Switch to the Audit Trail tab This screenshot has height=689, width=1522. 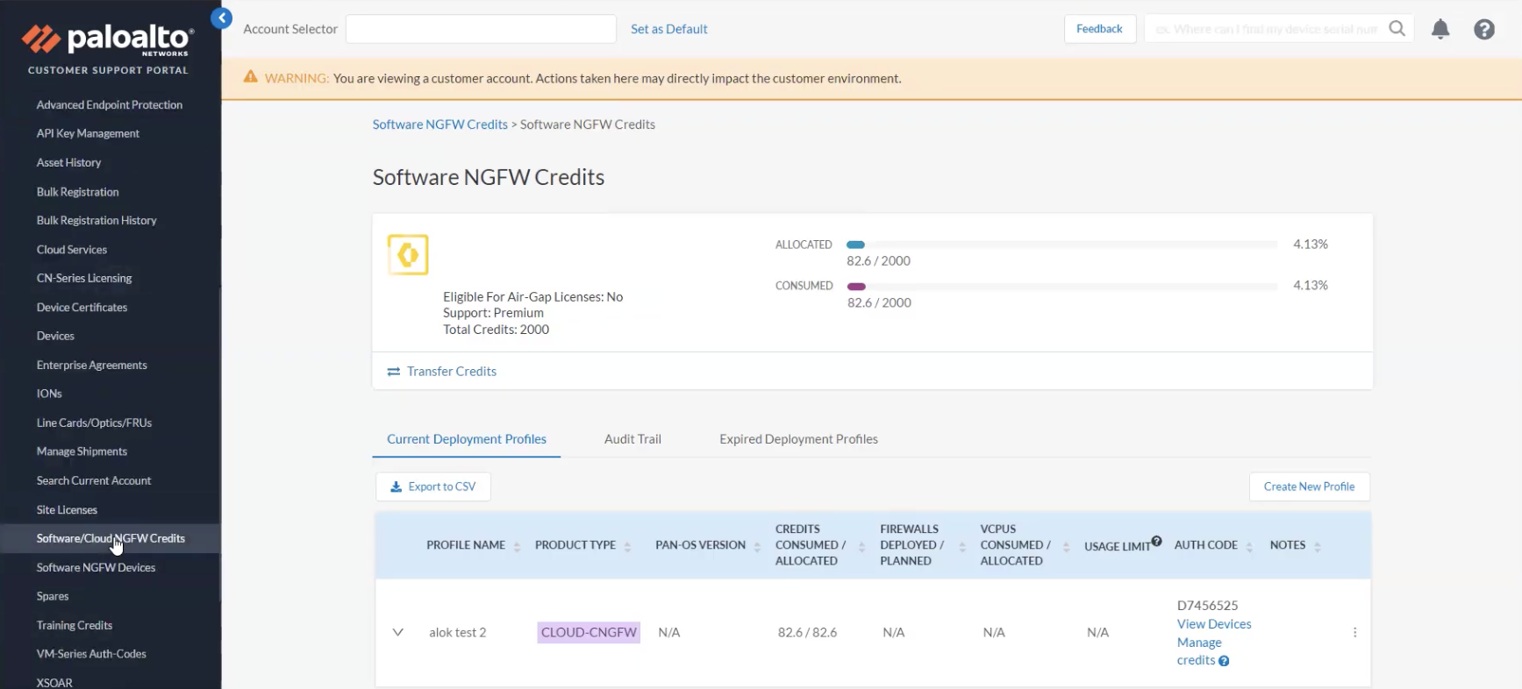click(x=632, y=439)
